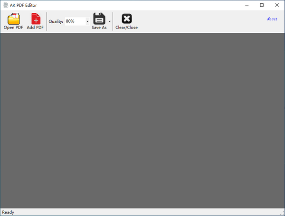Click the window resize grip in status bar
Screen dimensions: 285x216
[282, 213]
